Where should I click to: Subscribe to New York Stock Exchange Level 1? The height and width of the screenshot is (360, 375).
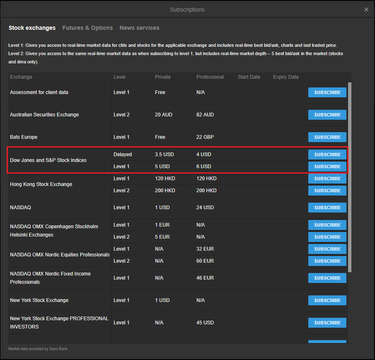tap(327, 300)
